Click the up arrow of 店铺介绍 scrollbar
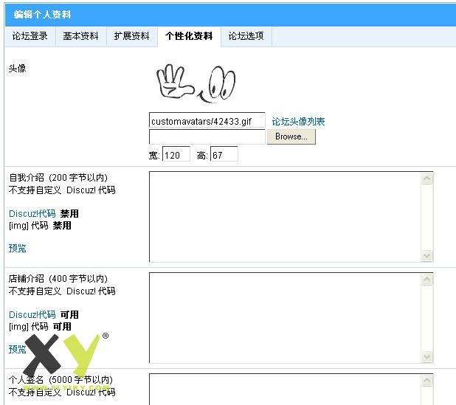The height and width of the screenshot is (405, 456). pyautogui.click(x=426, y=280)
